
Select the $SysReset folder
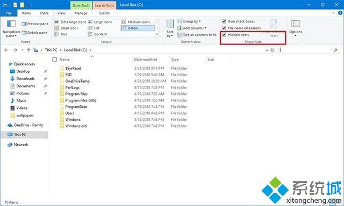73,68
